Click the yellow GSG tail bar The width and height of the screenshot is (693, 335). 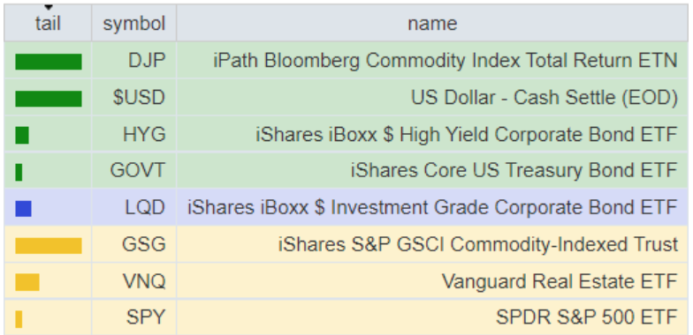click(49, 245)
